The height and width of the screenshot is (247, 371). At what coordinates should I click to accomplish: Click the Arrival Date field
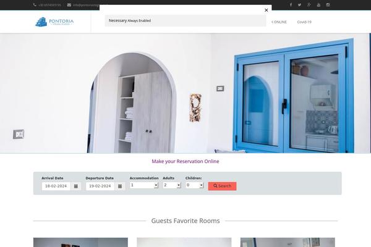(x=56, y=186)
